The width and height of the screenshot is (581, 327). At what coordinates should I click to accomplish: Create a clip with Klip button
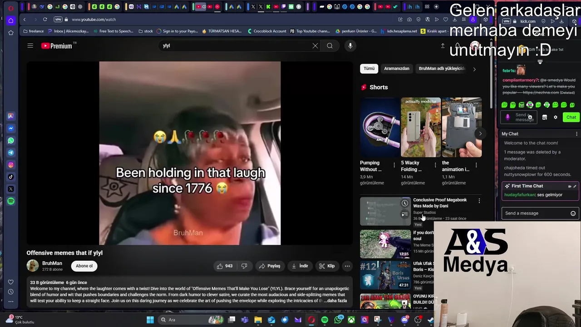(x=327, y=266)
